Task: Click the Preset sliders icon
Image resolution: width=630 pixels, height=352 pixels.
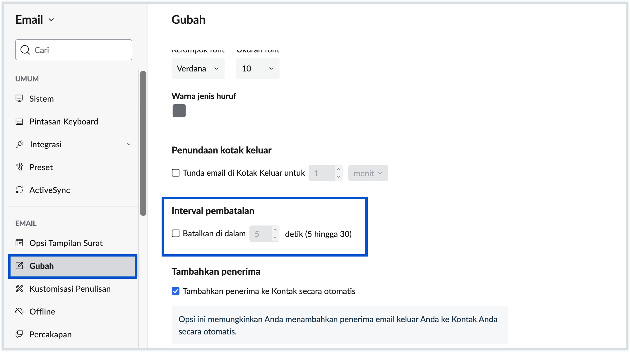Action: [x=19, y=167]
